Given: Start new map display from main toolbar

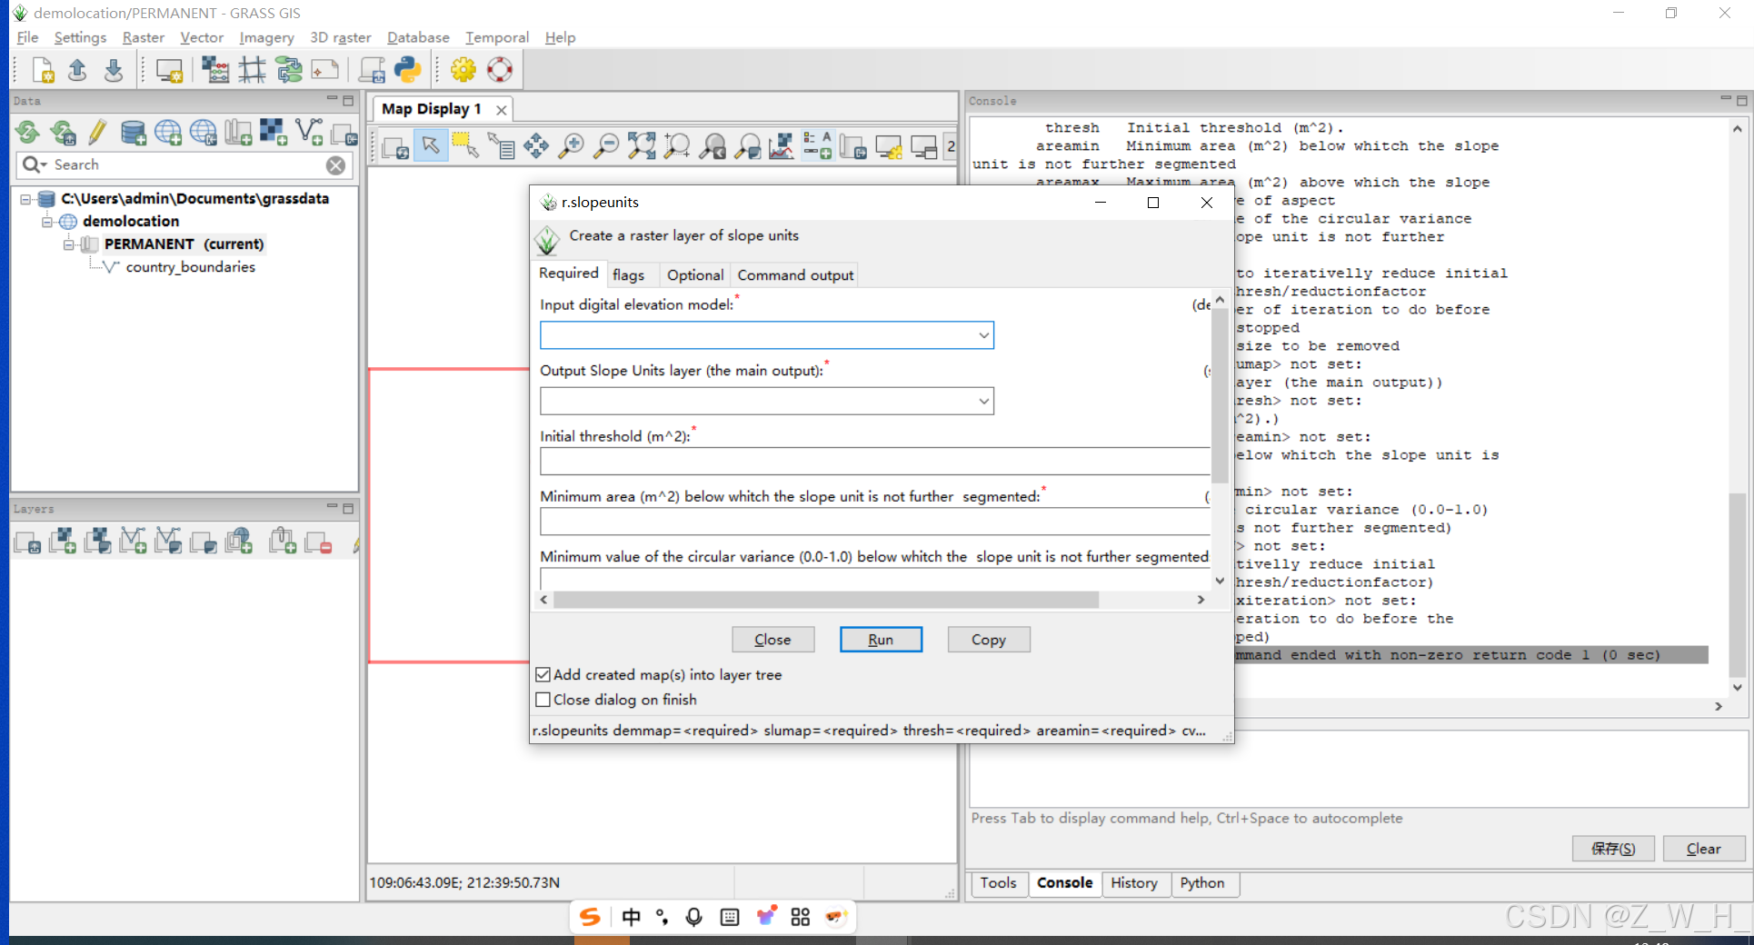Looking at the screenshot, I should tap(169, 70).
